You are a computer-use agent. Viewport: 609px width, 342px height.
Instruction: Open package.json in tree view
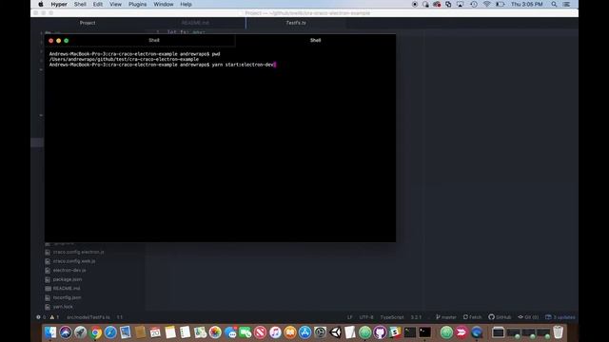(68, 279)
